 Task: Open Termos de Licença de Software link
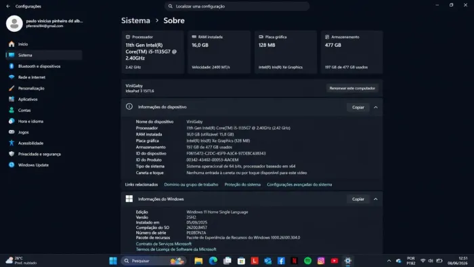[x=176, y=249]
